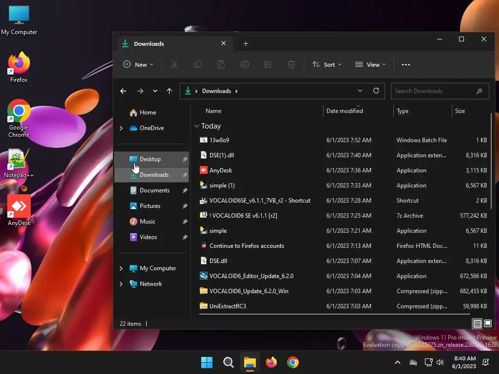Click the Copy icon in toolbar
This screenshot has width=499, height=374.
(x=198, y=65)
